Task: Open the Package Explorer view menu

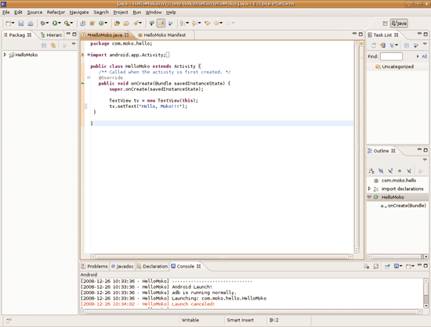Action: (74, 44)
